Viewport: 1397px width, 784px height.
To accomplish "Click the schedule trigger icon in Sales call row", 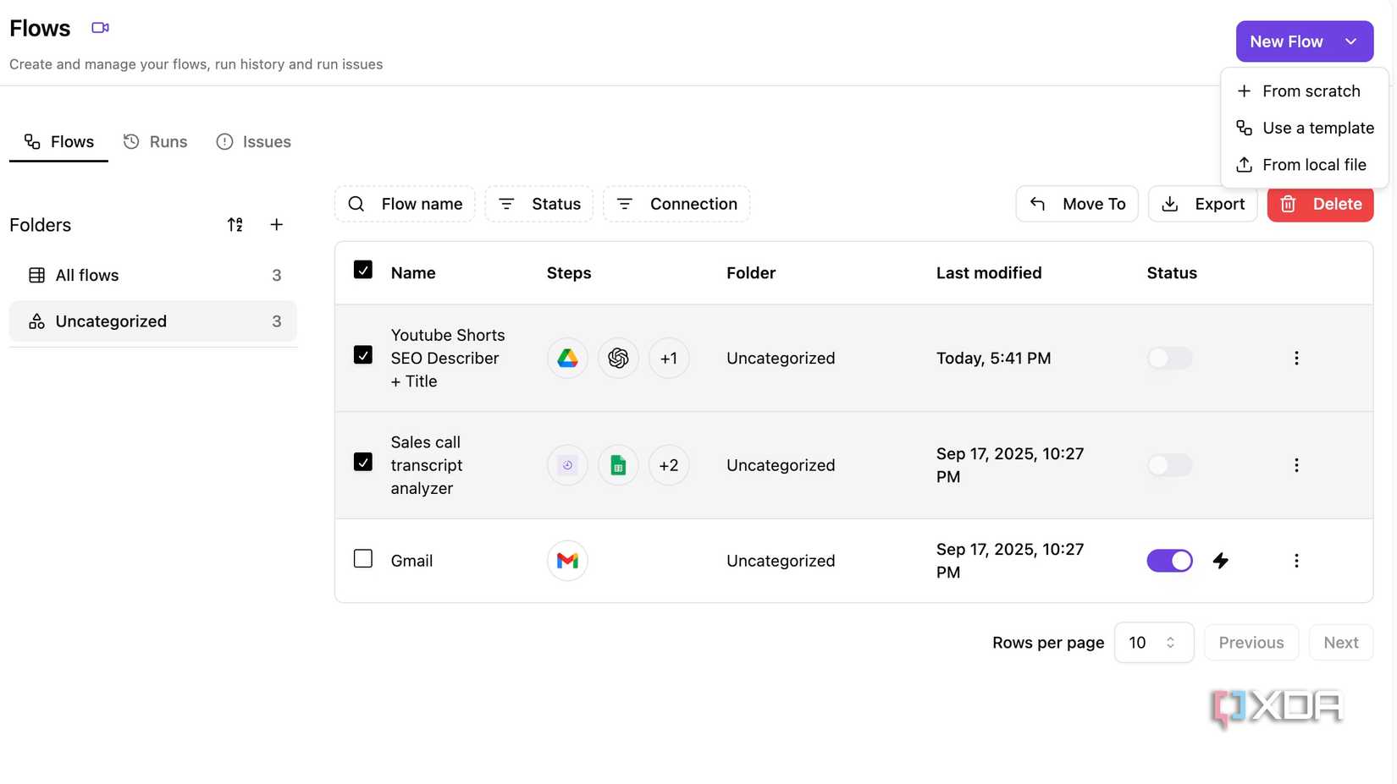I will coord(566,464).
